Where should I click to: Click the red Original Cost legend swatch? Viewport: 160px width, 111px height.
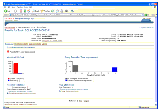point(9,78)
